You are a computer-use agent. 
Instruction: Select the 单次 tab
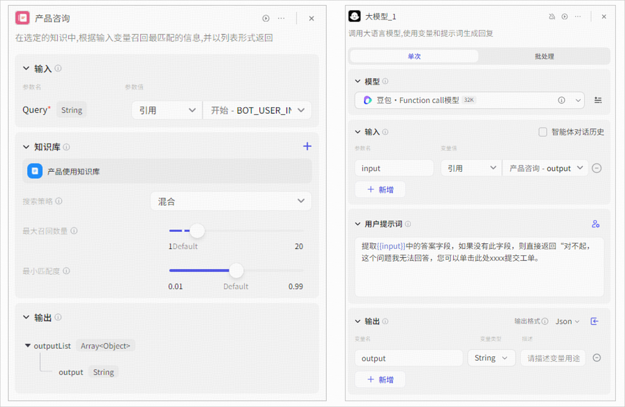(414, 56)
